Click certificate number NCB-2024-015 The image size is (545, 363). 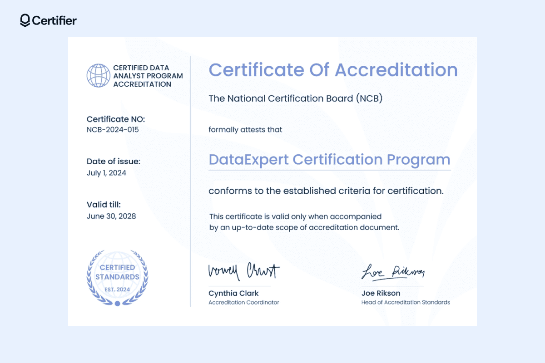tap(113, 130)
